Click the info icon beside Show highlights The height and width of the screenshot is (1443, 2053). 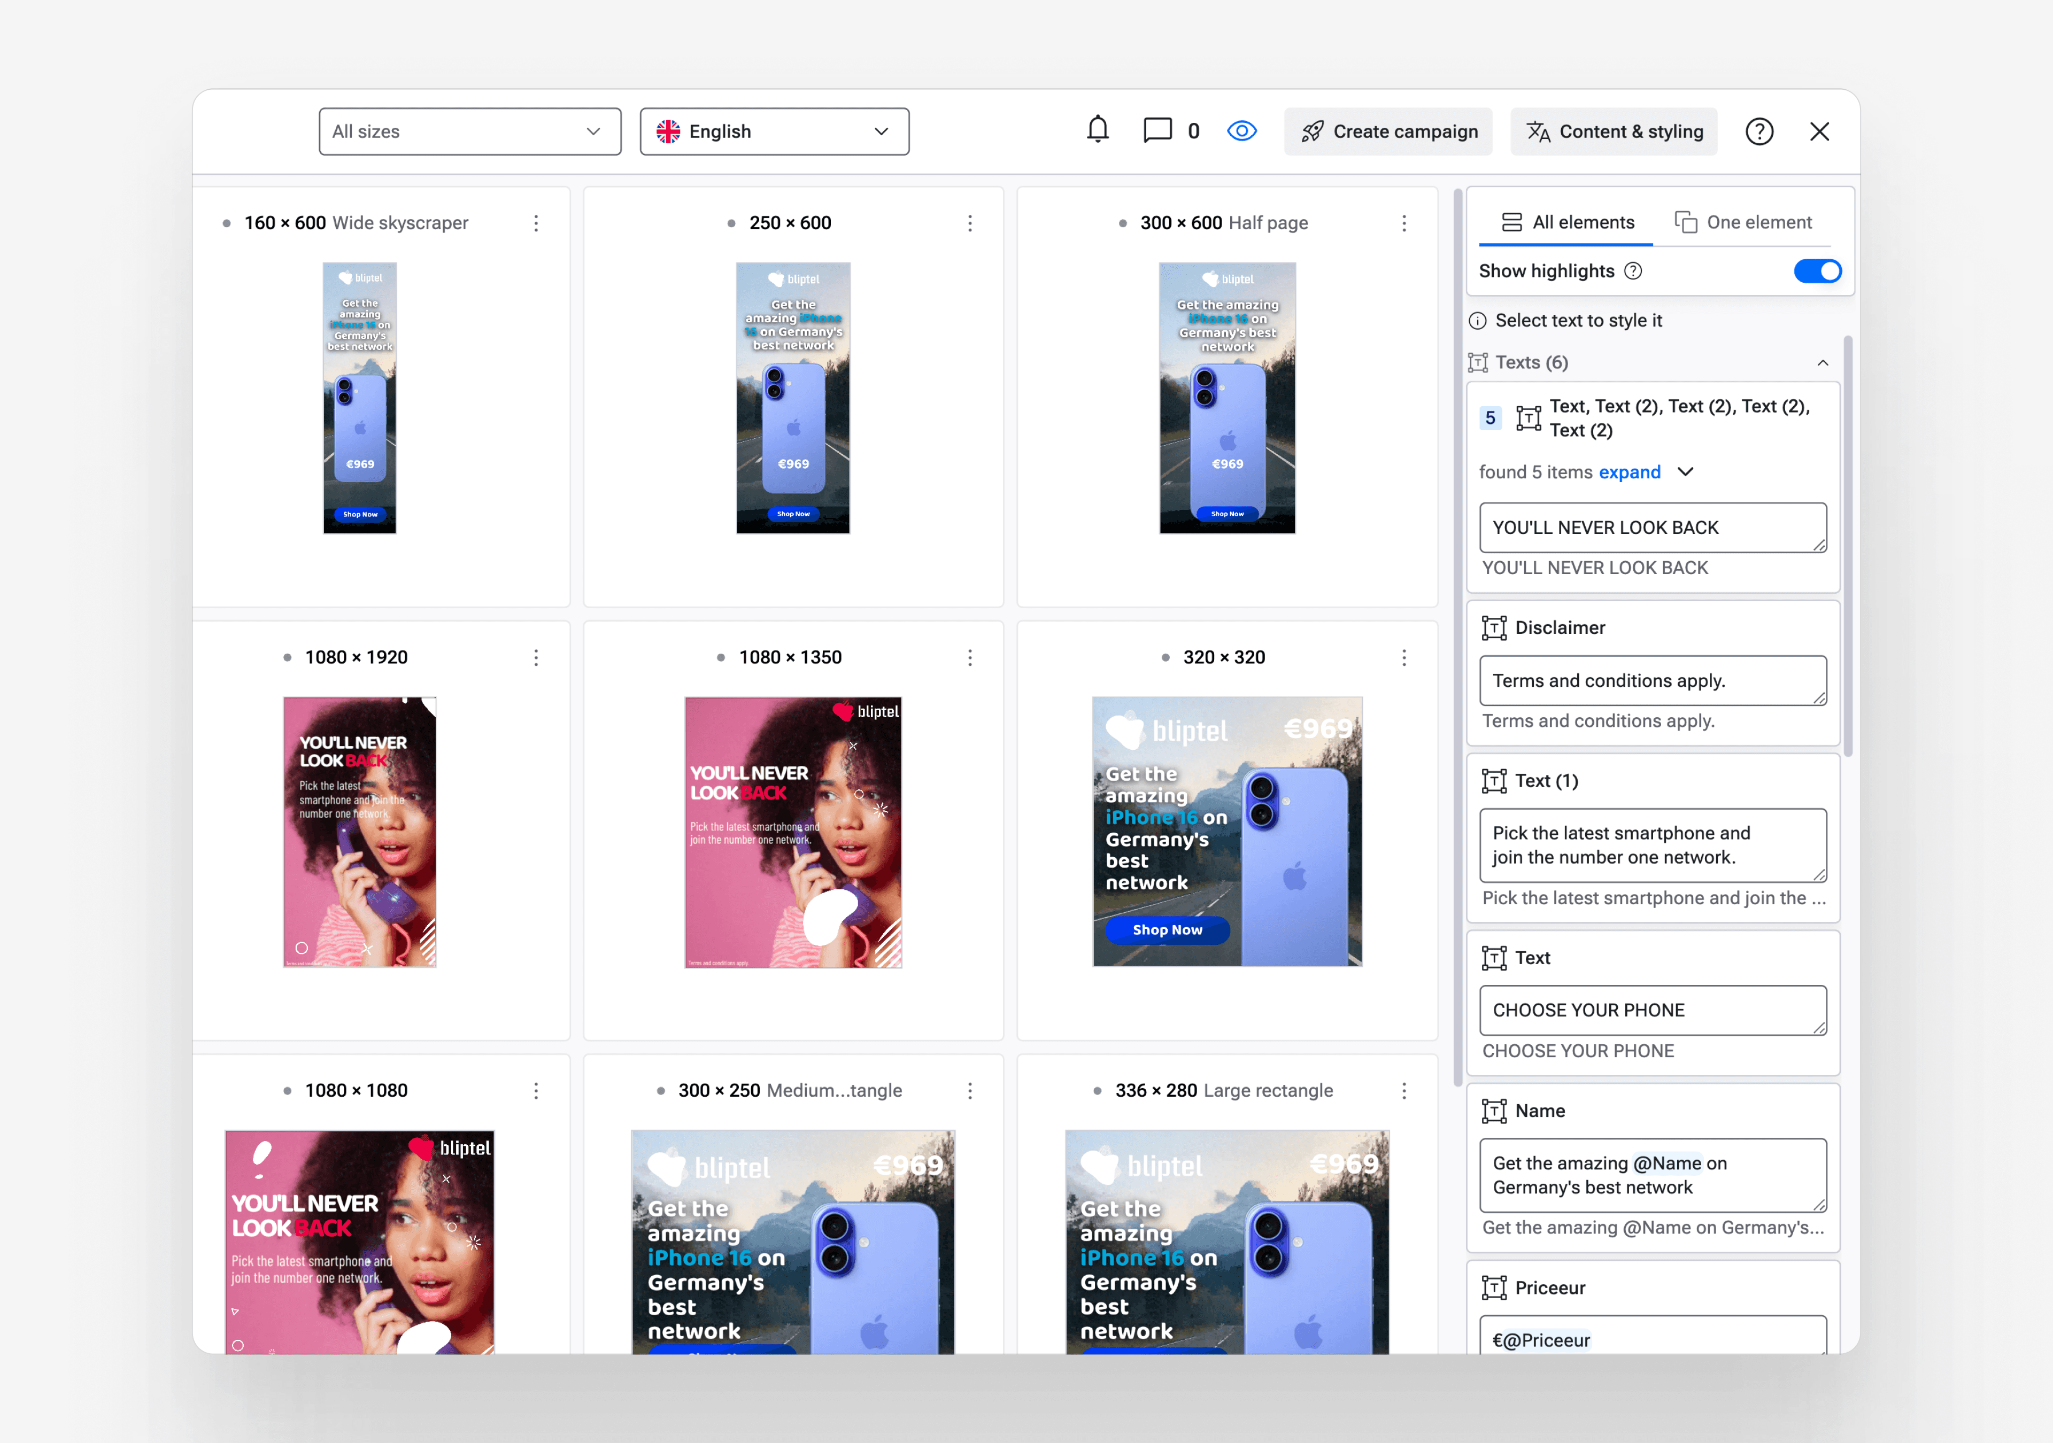1633,271
